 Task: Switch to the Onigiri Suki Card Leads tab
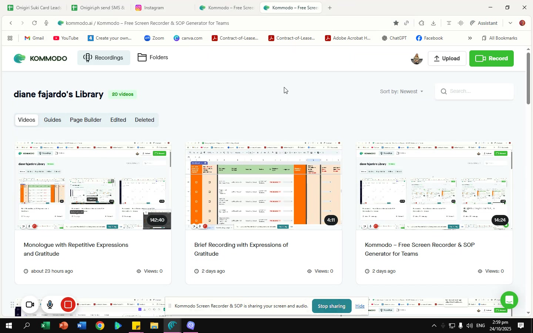pos(34,7)
